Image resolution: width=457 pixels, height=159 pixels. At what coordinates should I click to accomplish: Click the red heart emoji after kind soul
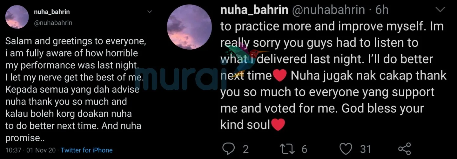coord(278,125)
